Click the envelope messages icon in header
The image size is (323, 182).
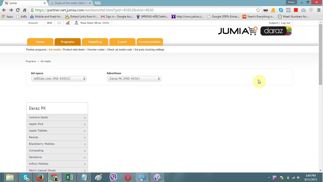pos(59,23)
